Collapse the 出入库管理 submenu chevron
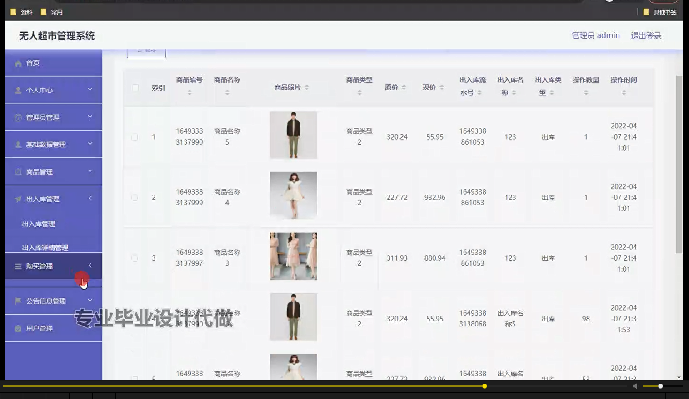 (x=90, y=199)
